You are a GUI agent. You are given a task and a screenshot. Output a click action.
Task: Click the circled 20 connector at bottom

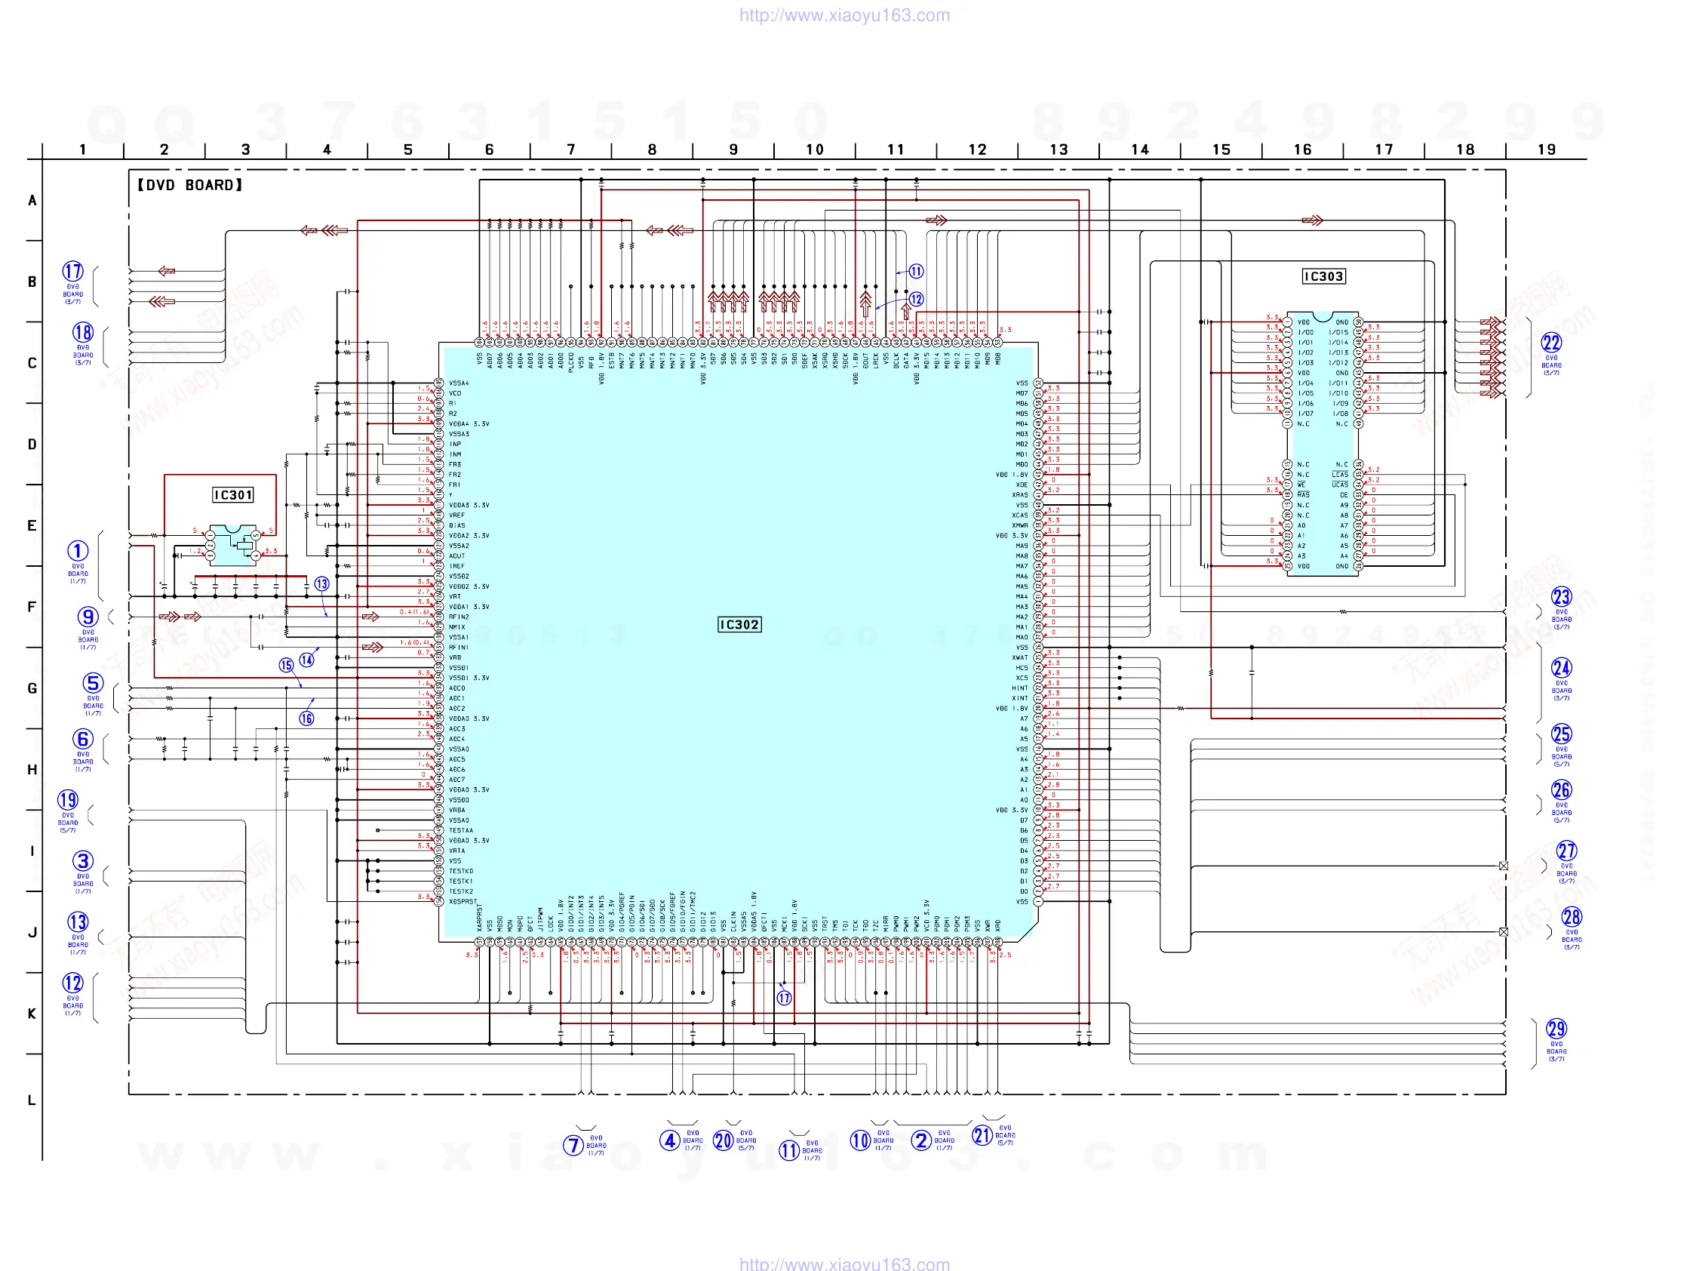point(723,1141)
